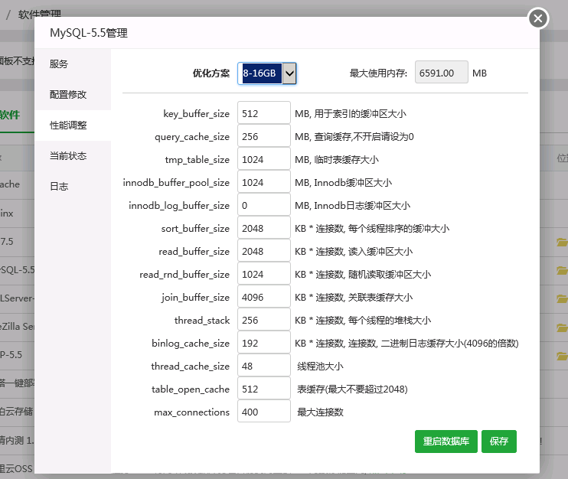Click the folder icon beside the 7.5 row
Image resolution: width=568 pixels, height=479 pixels.
562,242
